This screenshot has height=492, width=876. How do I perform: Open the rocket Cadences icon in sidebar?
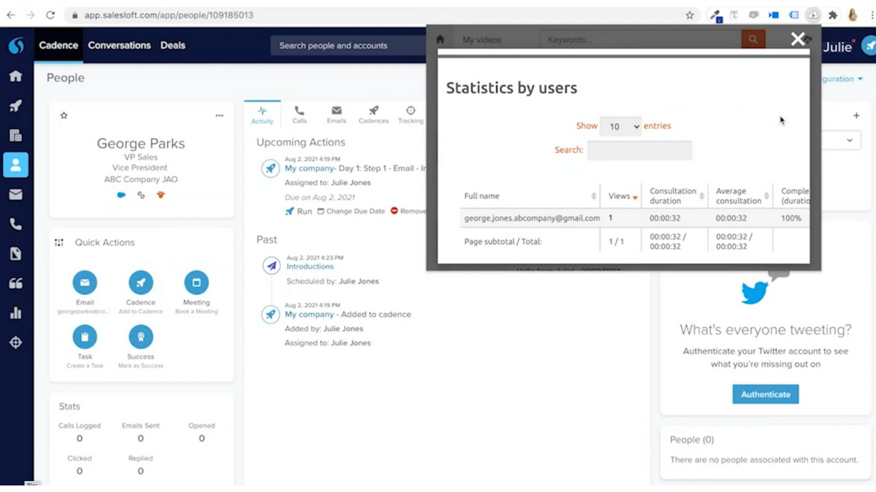point(15,106)
